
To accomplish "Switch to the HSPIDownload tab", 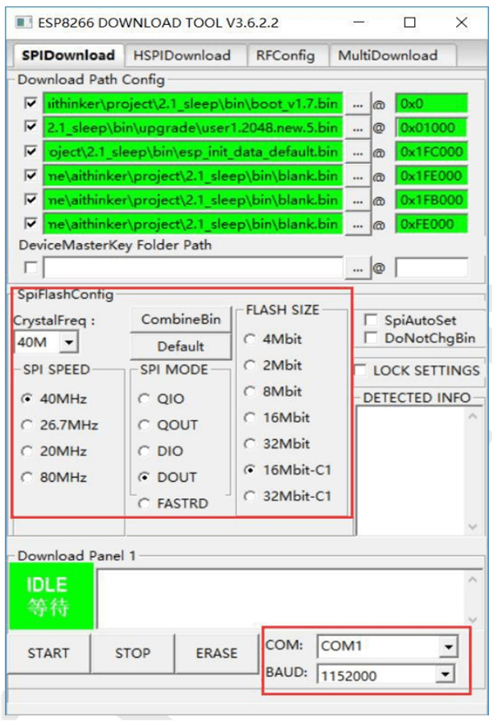I will click(x=182, y=56).
